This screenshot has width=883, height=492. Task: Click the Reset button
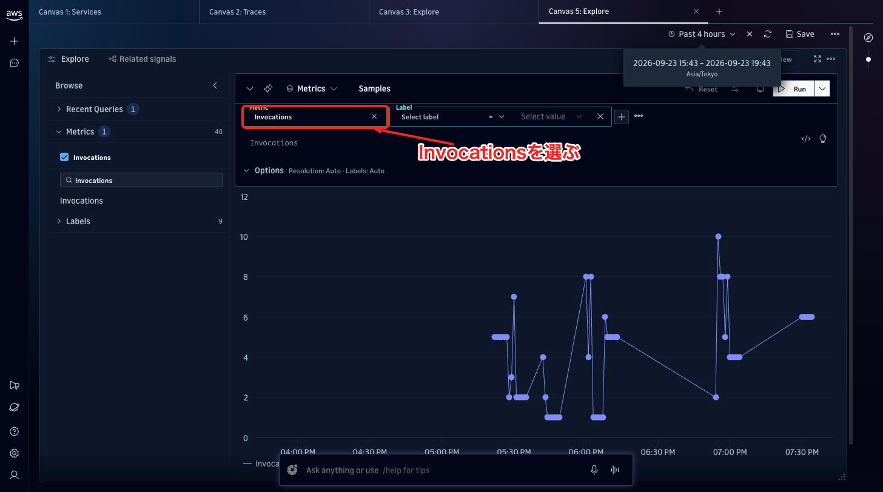point(701,89)
